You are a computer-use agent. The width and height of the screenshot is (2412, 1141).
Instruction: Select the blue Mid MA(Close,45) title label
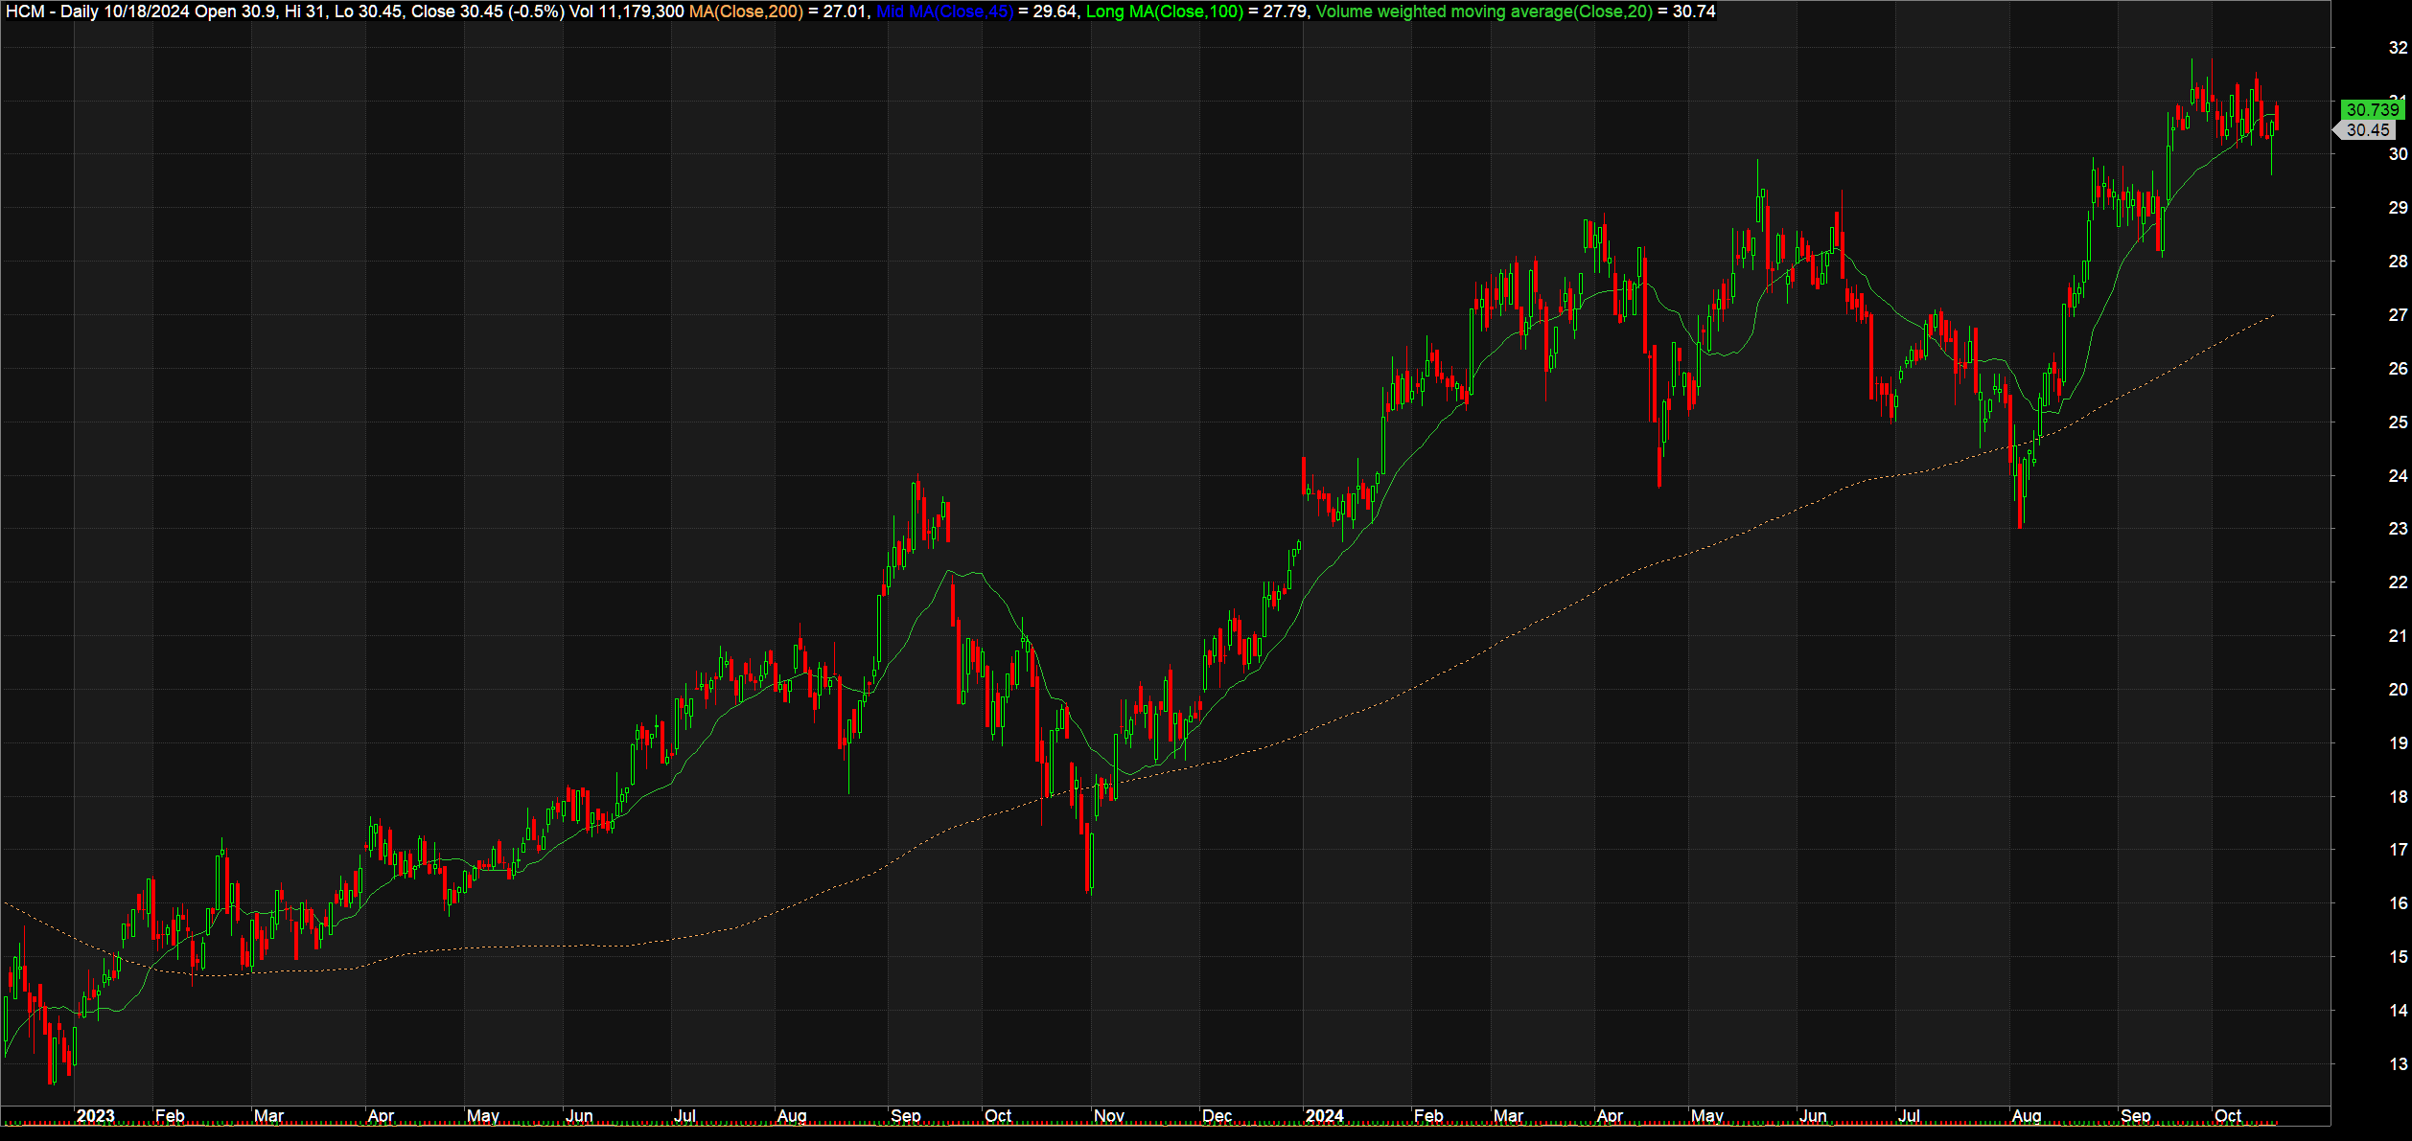click(x=945, y=11)
